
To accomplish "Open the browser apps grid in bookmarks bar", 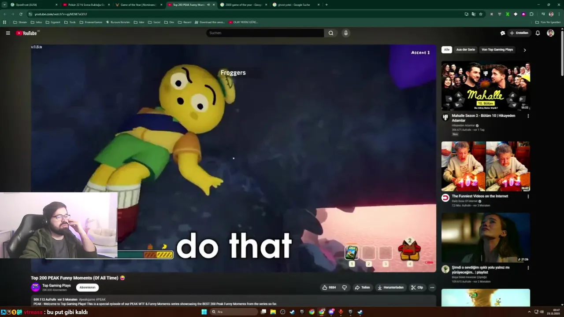I will [x=4, y=22].
